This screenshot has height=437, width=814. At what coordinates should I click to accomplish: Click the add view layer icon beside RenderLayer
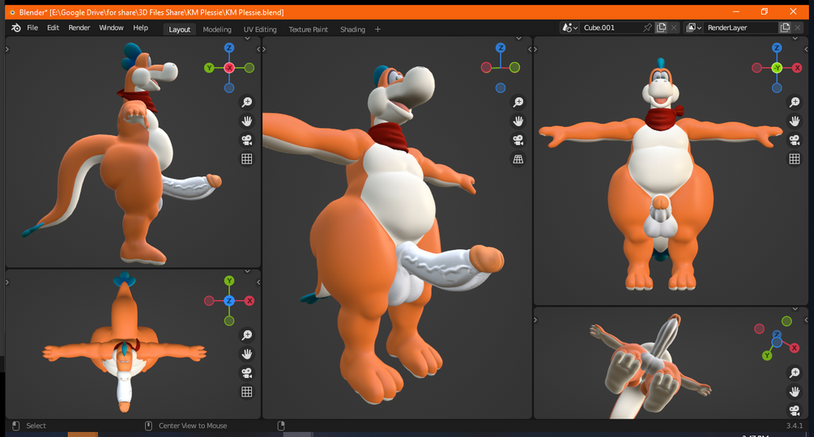tap(785, 28)
